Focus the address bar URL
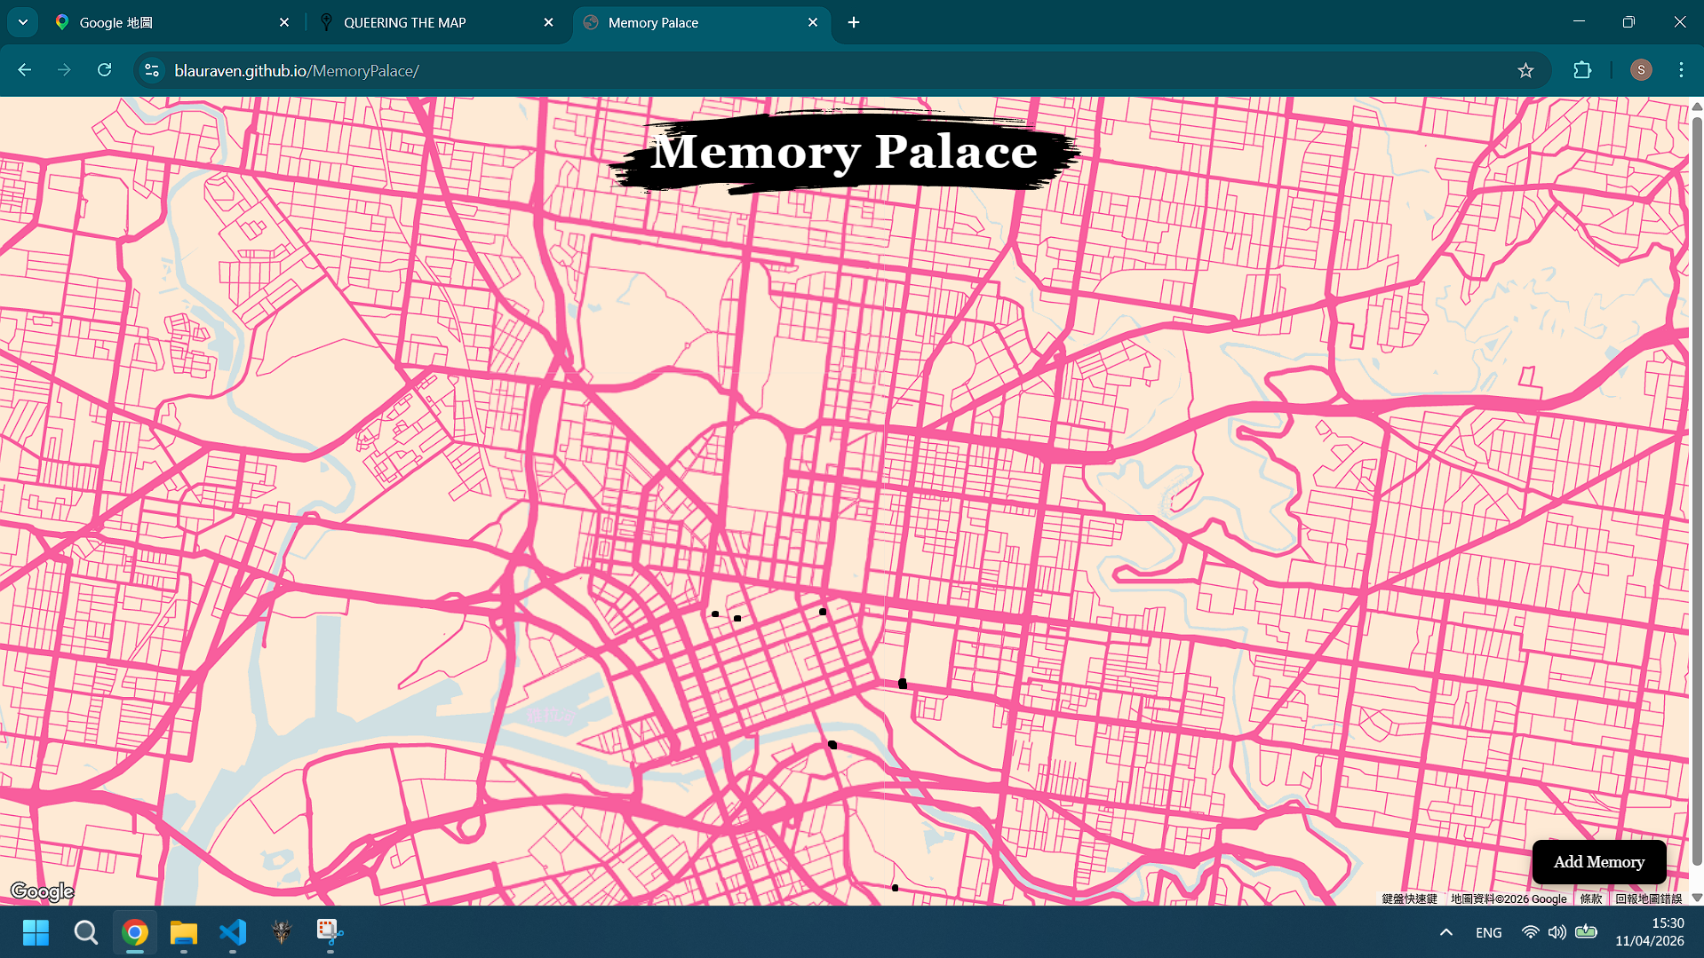1704x958 pixels. pos(297,70)
